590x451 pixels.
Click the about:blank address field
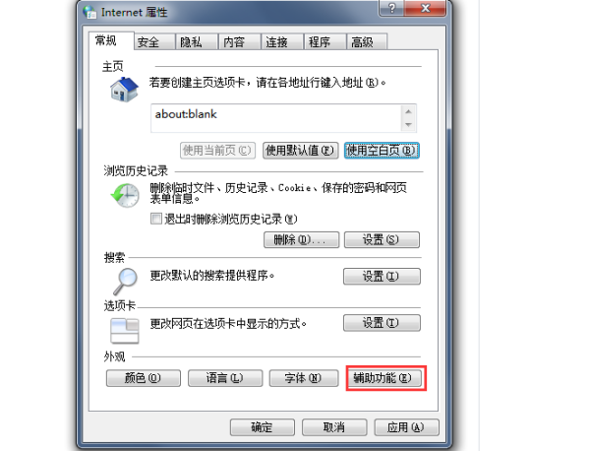click(276, 118)
